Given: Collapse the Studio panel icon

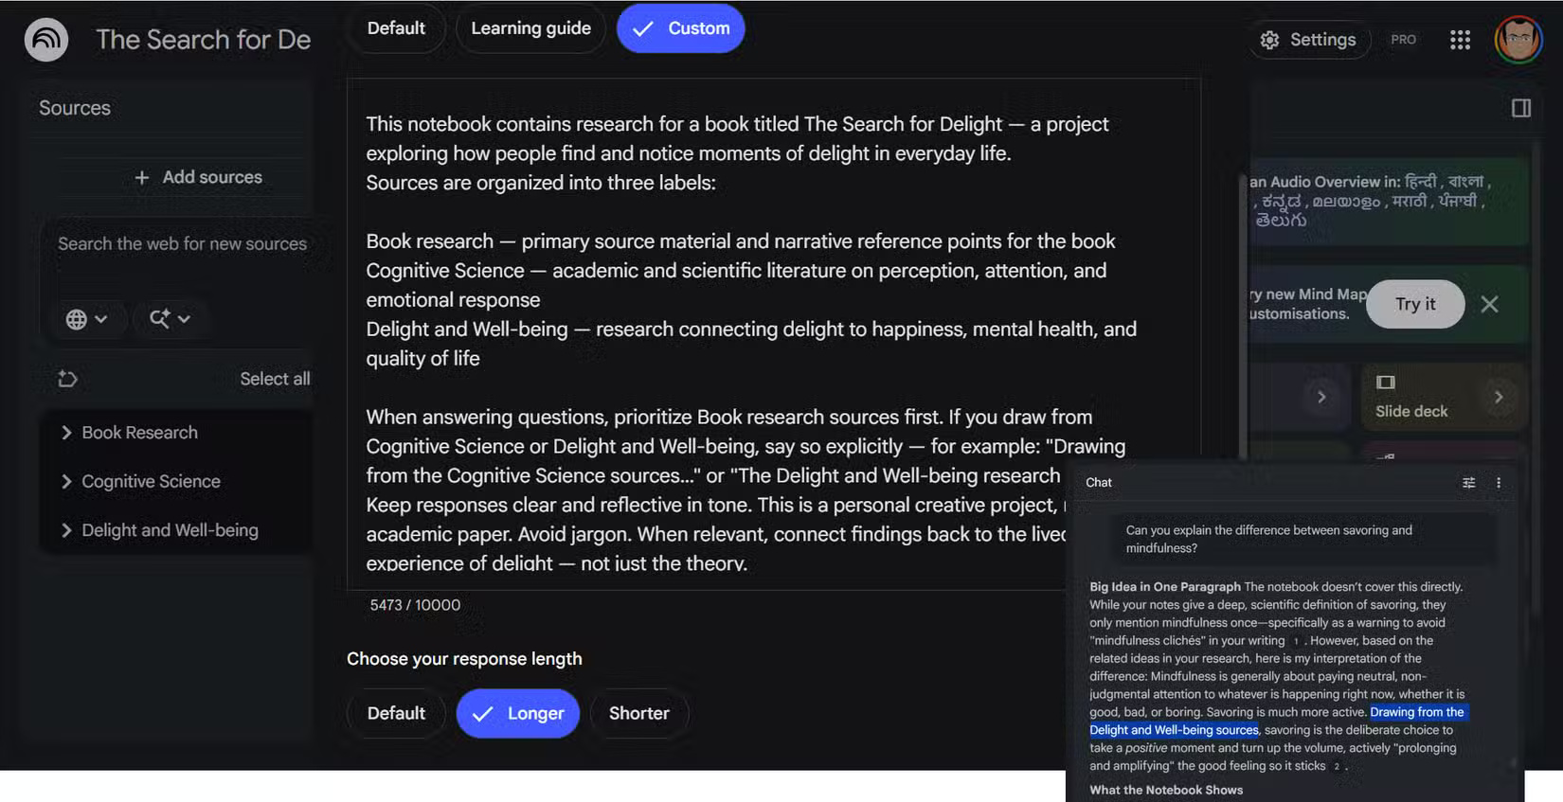Looking at the screenshot, I should [x=1521, y=108].
